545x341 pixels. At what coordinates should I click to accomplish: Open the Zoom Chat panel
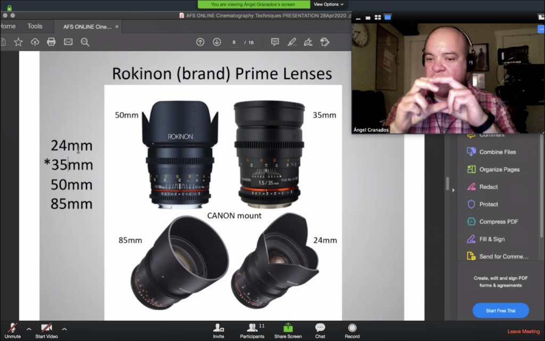tap(320, 331)
